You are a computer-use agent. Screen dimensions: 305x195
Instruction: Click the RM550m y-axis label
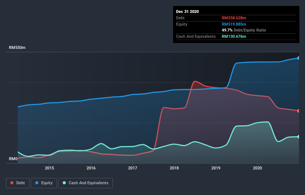(x=17, y=47)
